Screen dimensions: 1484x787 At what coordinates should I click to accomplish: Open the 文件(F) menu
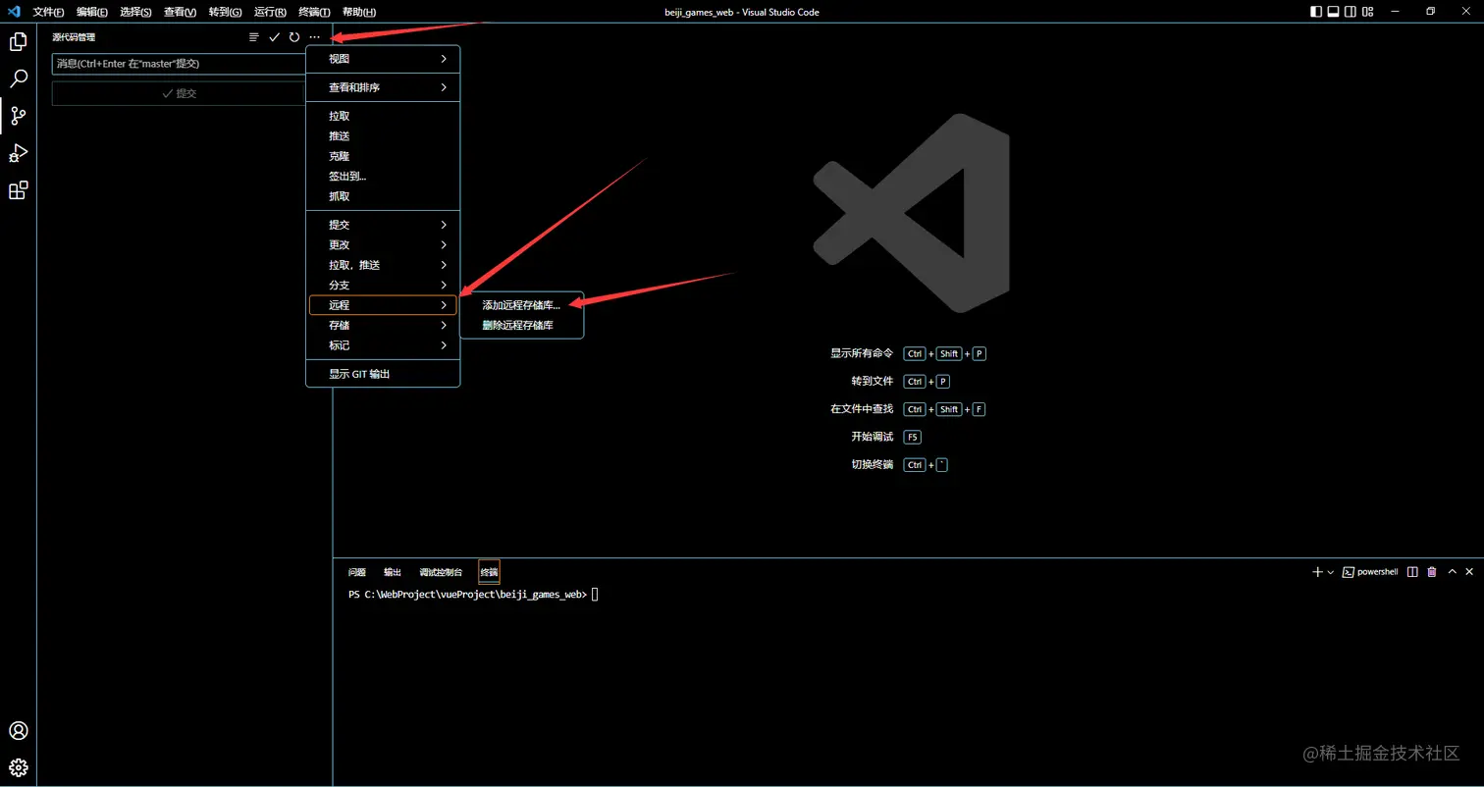[x=49, y=12]
